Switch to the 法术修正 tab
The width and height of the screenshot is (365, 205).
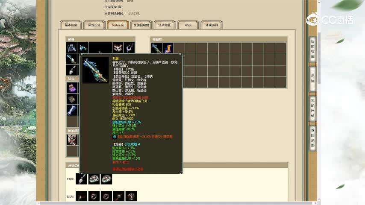point(165,25)
